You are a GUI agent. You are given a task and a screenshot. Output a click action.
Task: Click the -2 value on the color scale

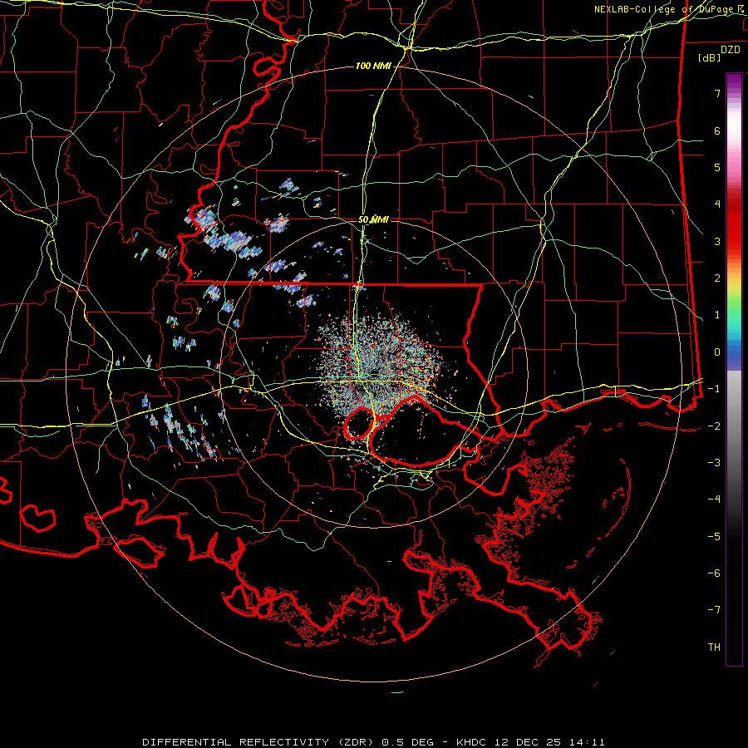click(x=714, y=426)
